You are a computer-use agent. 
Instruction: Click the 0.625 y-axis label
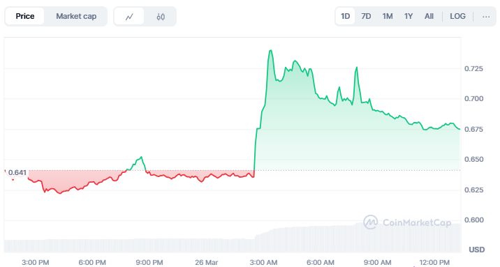click(x=473, y=190)
